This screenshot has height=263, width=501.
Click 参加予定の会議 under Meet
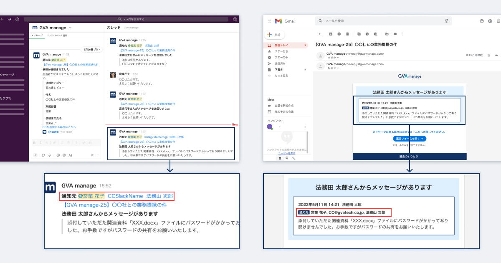click(284, 111)
